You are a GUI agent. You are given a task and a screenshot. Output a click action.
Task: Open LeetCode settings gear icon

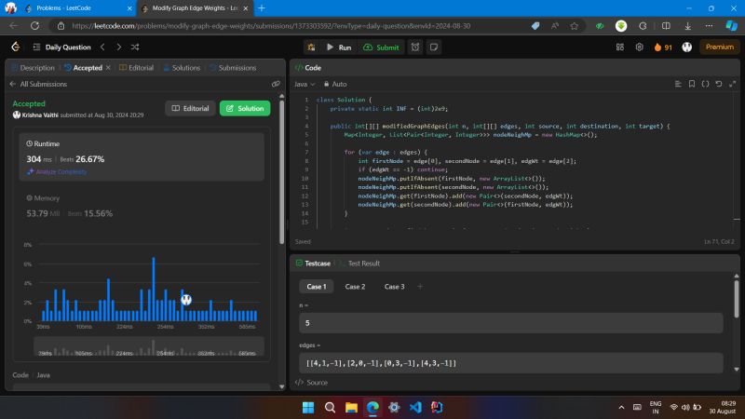639,47
